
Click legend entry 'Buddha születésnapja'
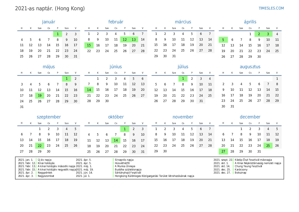pyautogui.click(x=128, y=169)
